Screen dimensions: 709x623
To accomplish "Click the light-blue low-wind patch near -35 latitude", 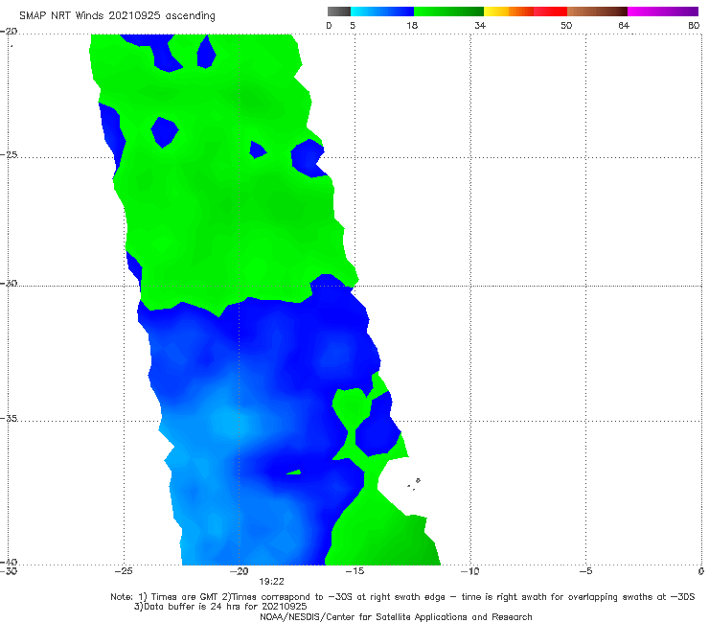I will 231,421.
